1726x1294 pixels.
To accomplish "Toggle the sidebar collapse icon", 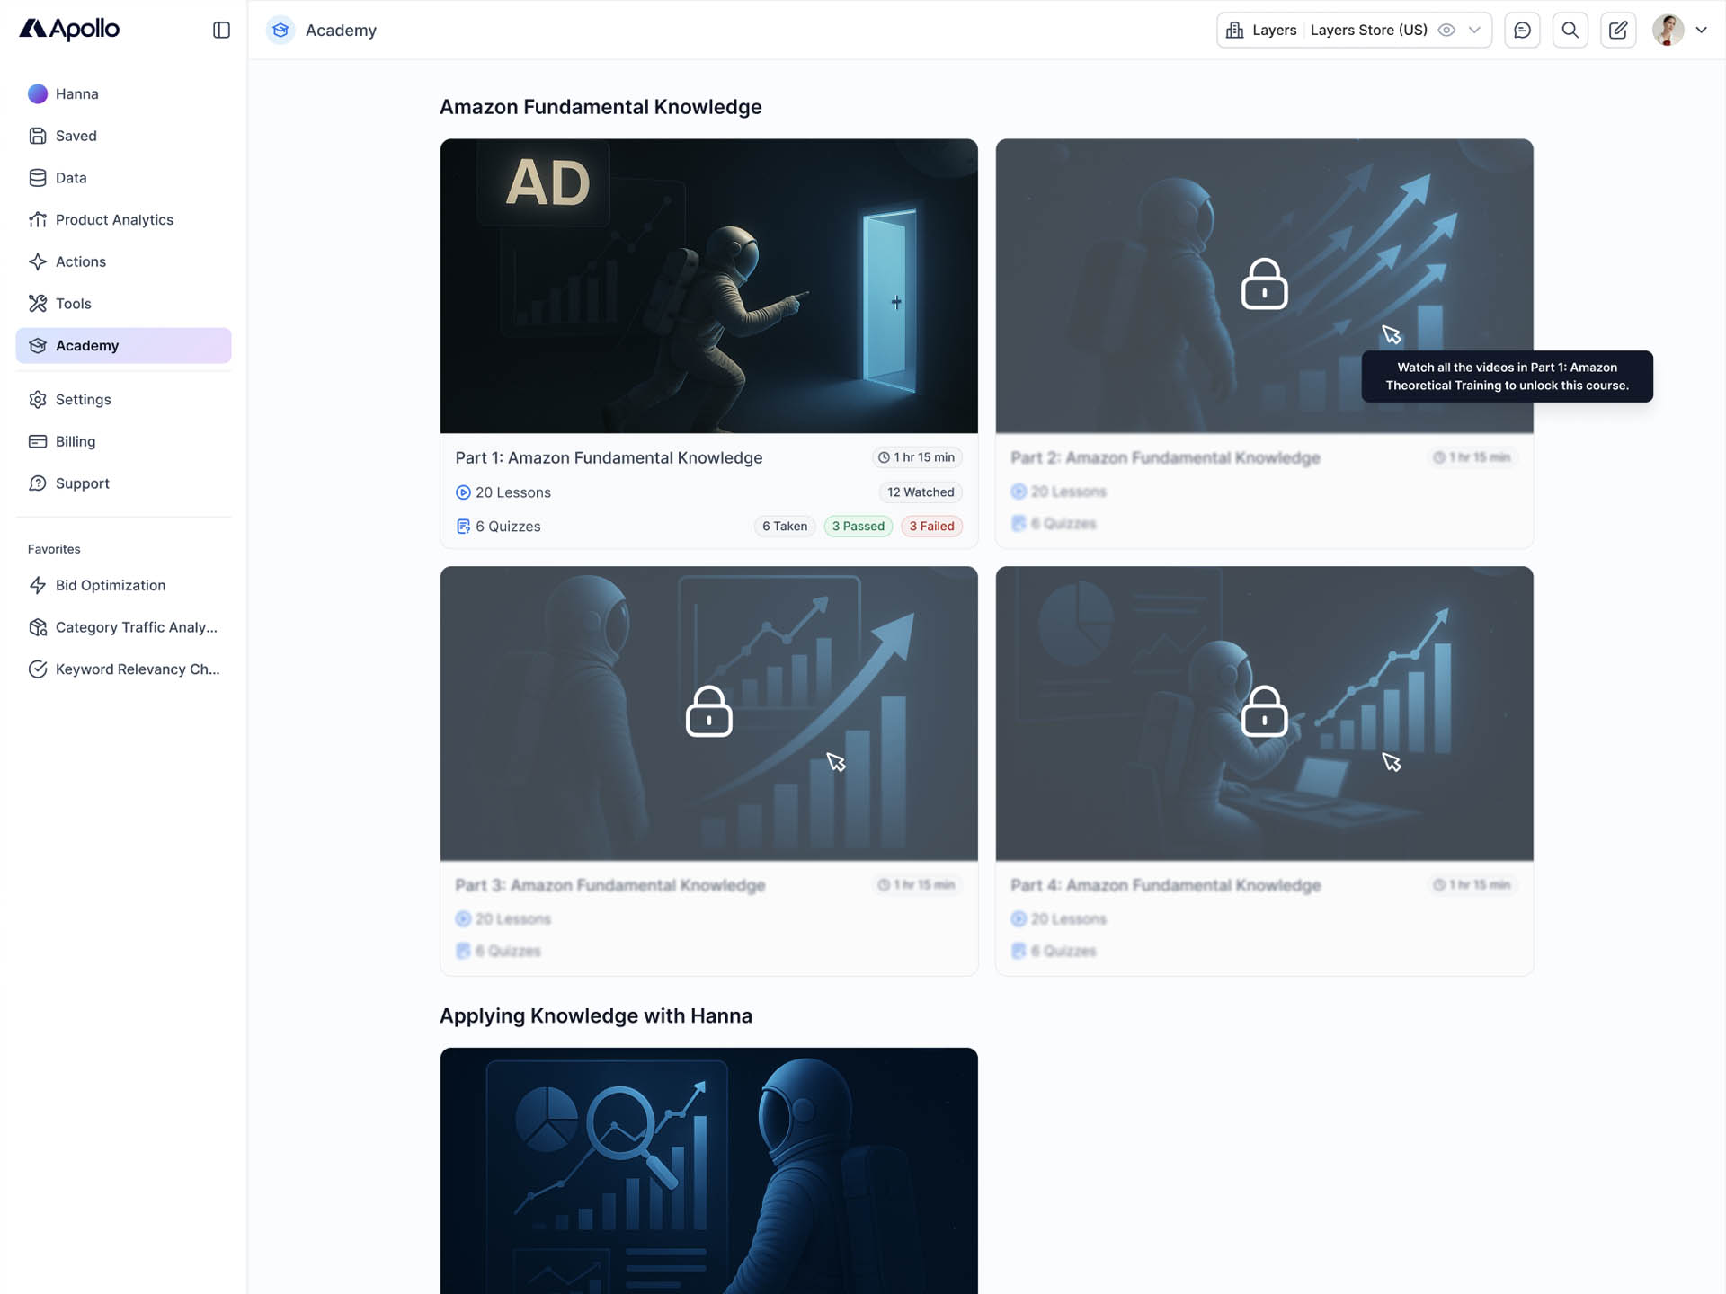I will pyautogui.click(x=221, y=30).
